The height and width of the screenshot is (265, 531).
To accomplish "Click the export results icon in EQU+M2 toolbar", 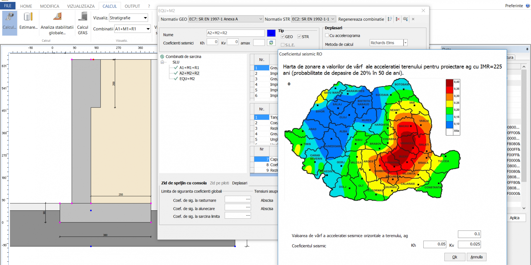I will 405,19.
